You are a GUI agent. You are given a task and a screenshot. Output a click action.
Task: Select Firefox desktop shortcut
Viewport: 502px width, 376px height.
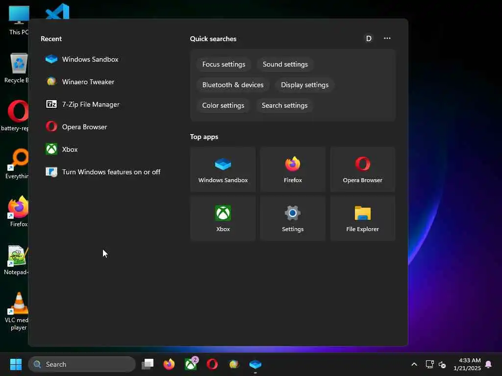pos(18,211)
